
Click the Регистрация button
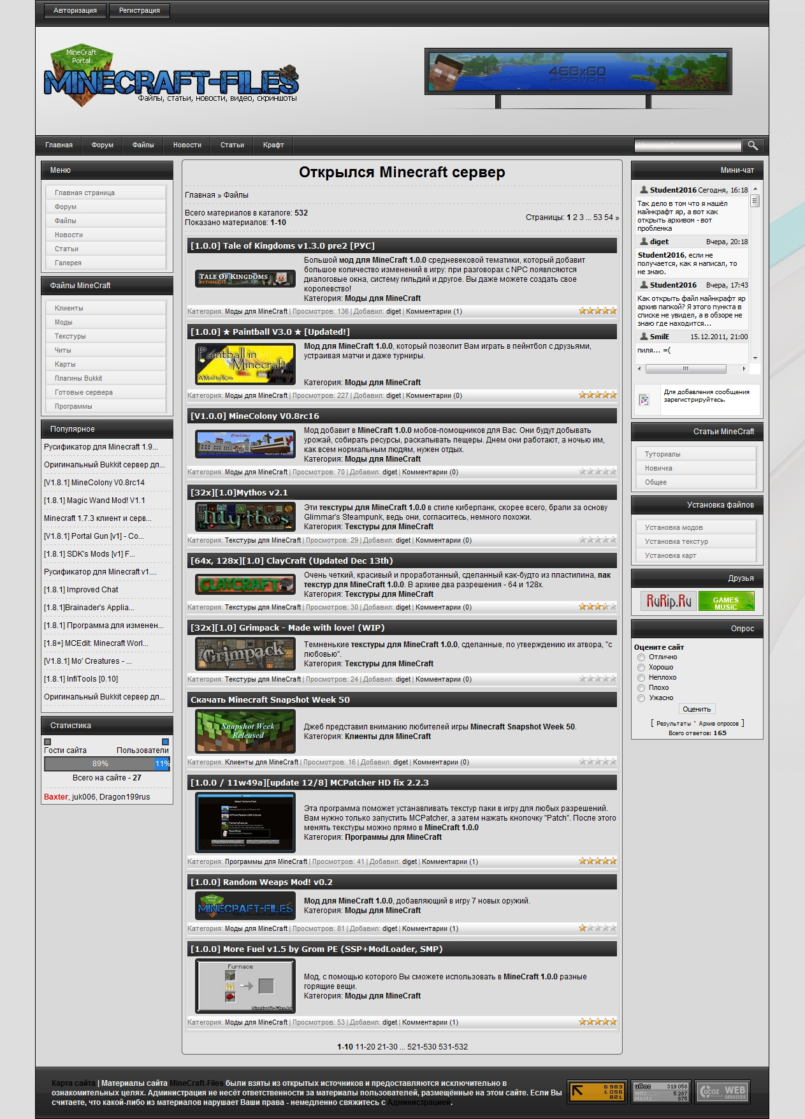point(140,11)
